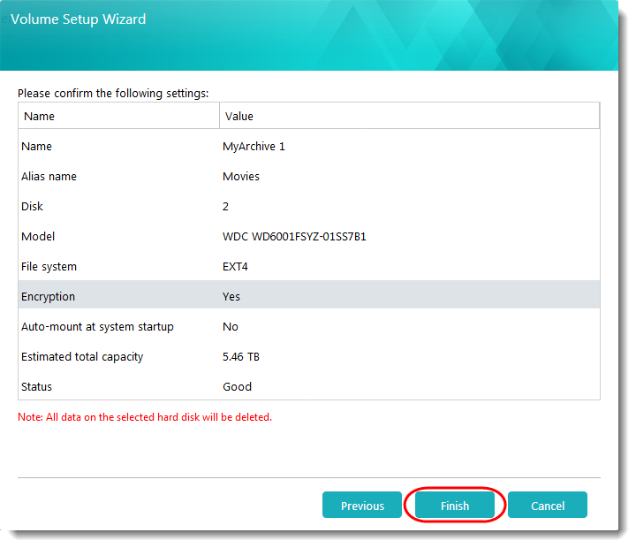This screenshot has height=548, width=636.
Task: Select the highlighted Encryption row label
Action: tap(48, 296)
